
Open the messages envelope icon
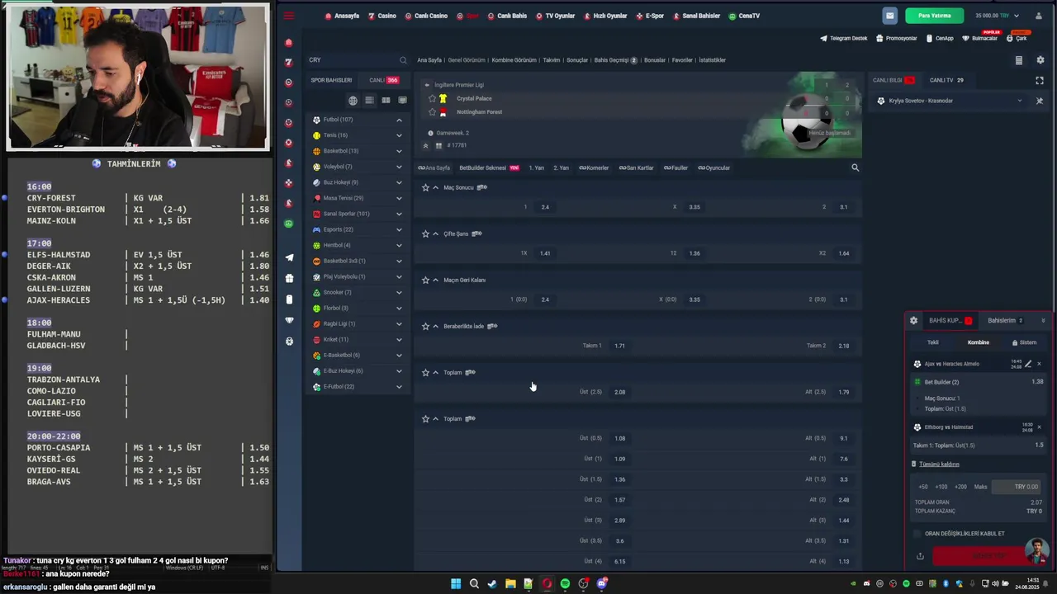[x=889, y=16]
